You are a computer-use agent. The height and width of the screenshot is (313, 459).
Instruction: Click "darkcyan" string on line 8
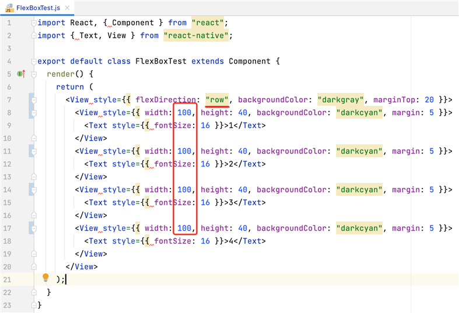(359, 113)
